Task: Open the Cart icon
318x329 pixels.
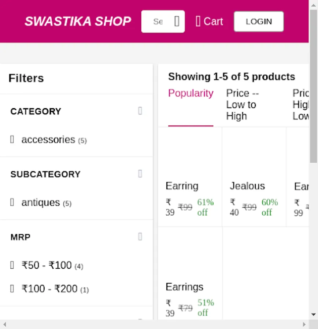Action: (198, 22)
